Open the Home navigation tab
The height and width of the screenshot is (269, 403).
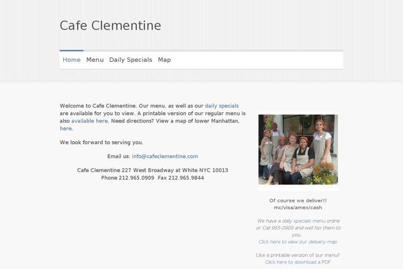click(x=71, y=60)
